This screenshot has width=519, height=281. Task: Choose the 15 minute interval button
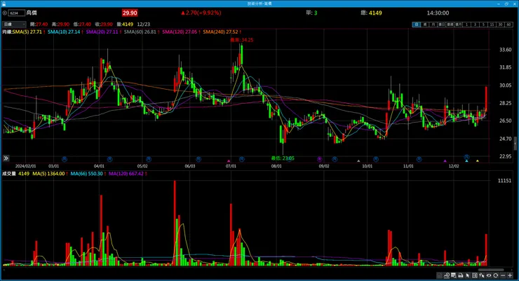(492, 25)
